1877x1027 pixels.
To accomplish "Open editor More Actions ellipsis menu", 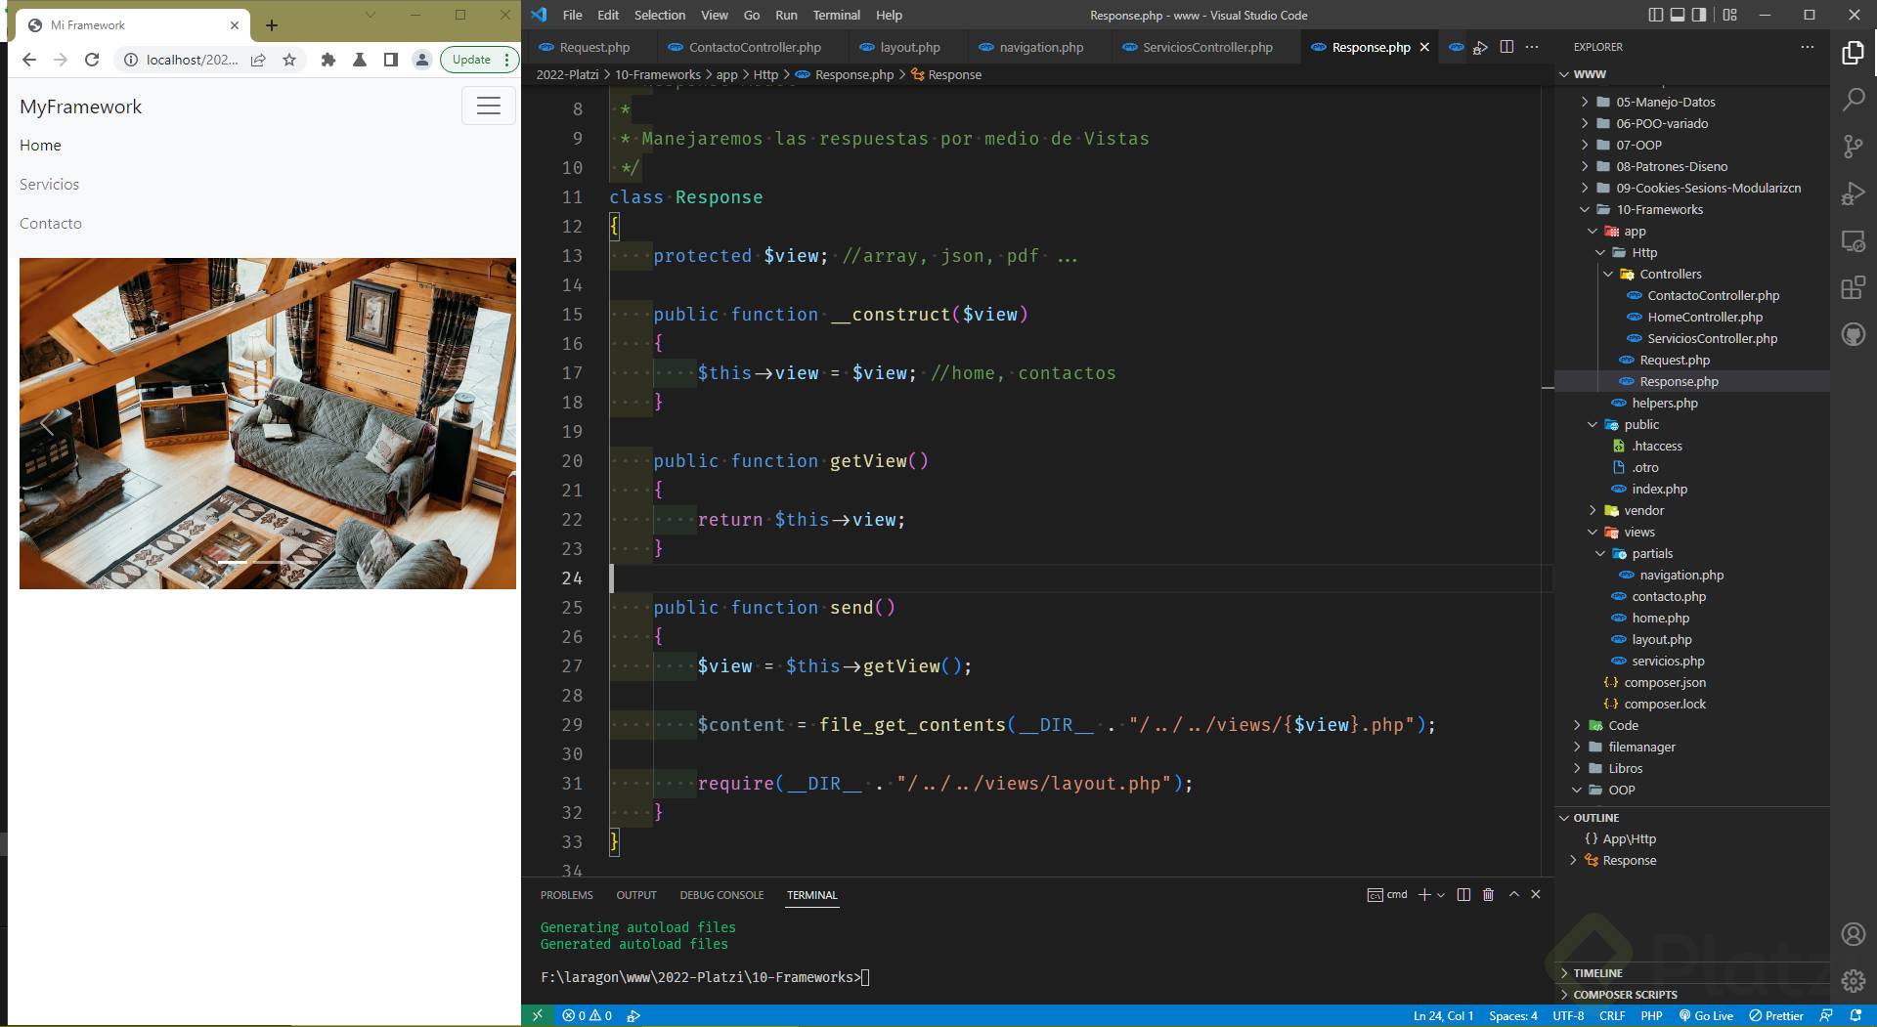I will point(1532,47).
